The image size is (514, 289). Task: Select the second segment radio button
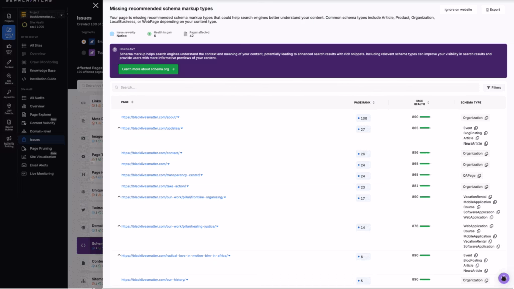84,52
